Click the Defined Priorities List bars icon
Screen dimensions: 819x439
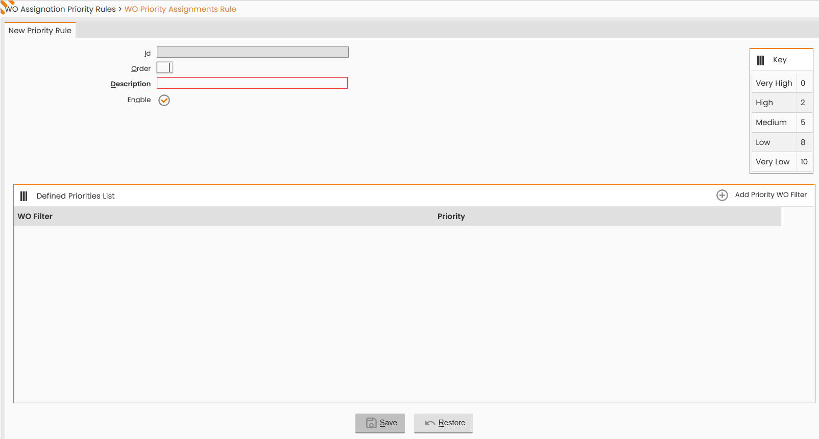tap(23, 196)
